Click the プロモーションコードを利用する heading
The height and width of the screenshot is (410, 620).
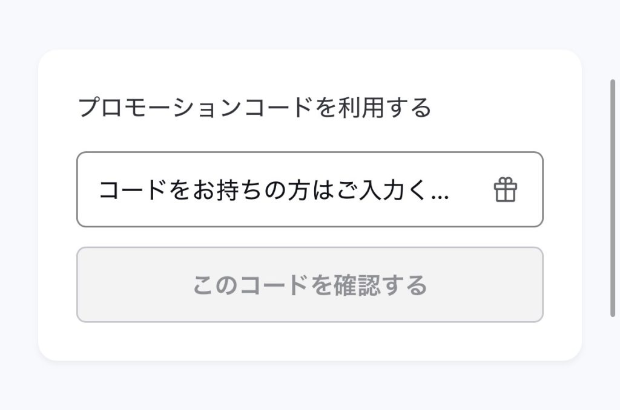pos(254,108)
